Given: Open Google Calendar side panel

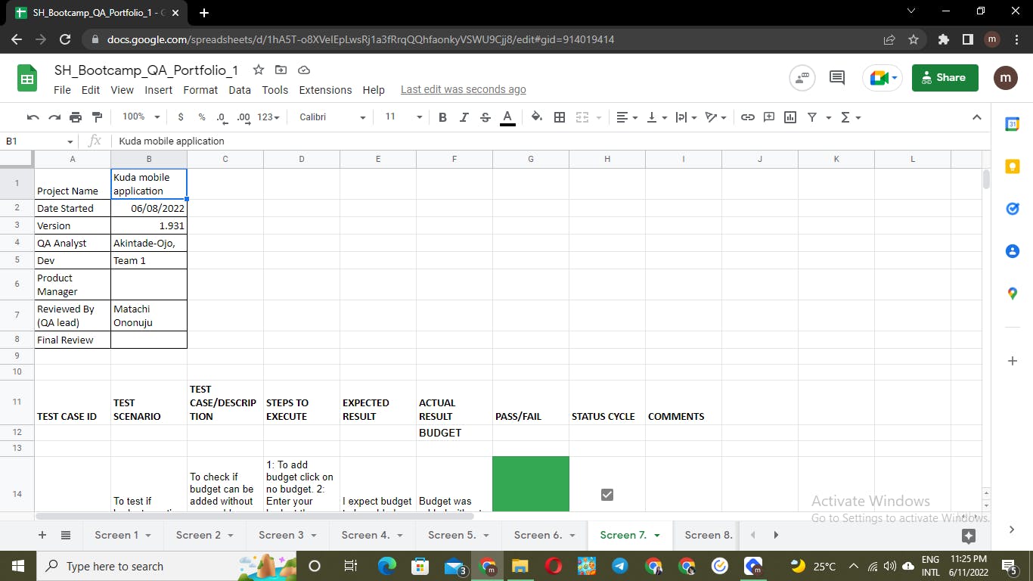Looking at the screenshot, I should coord(1013,124).
